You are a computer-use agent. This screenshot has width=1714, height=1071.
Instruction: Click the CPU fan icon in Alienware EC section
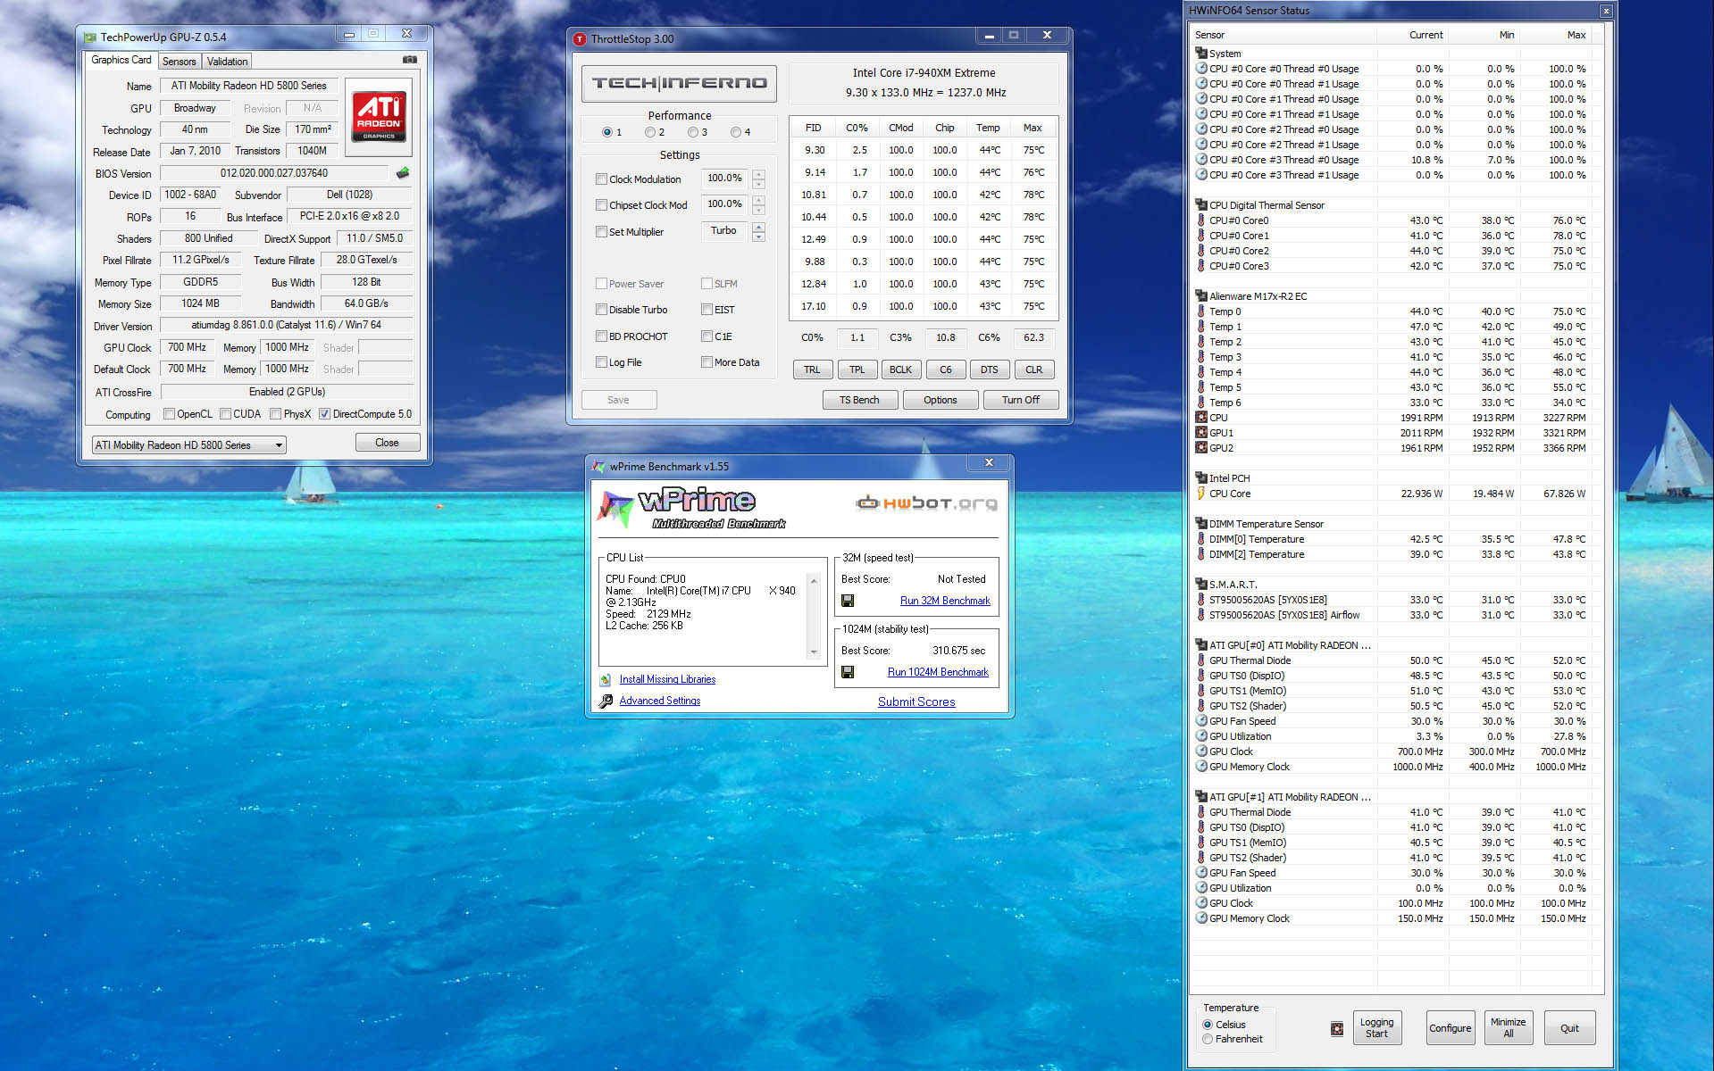[x=1201, y=418]
